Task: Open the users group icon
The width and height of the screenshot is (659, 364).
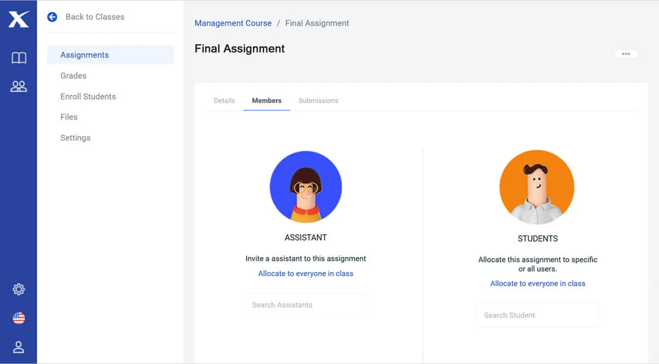Action: point(19,86)
